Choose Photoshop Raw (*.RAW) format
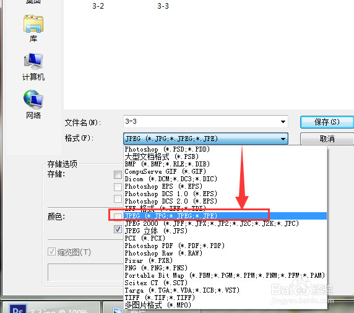The height and width of the screenshot is (313, 354). [x=225, y=253]
